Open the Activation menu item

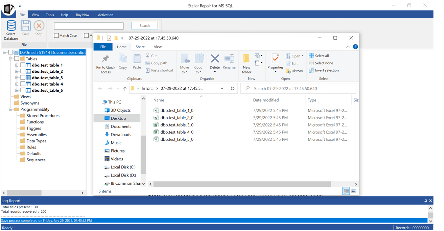[106, 15]
